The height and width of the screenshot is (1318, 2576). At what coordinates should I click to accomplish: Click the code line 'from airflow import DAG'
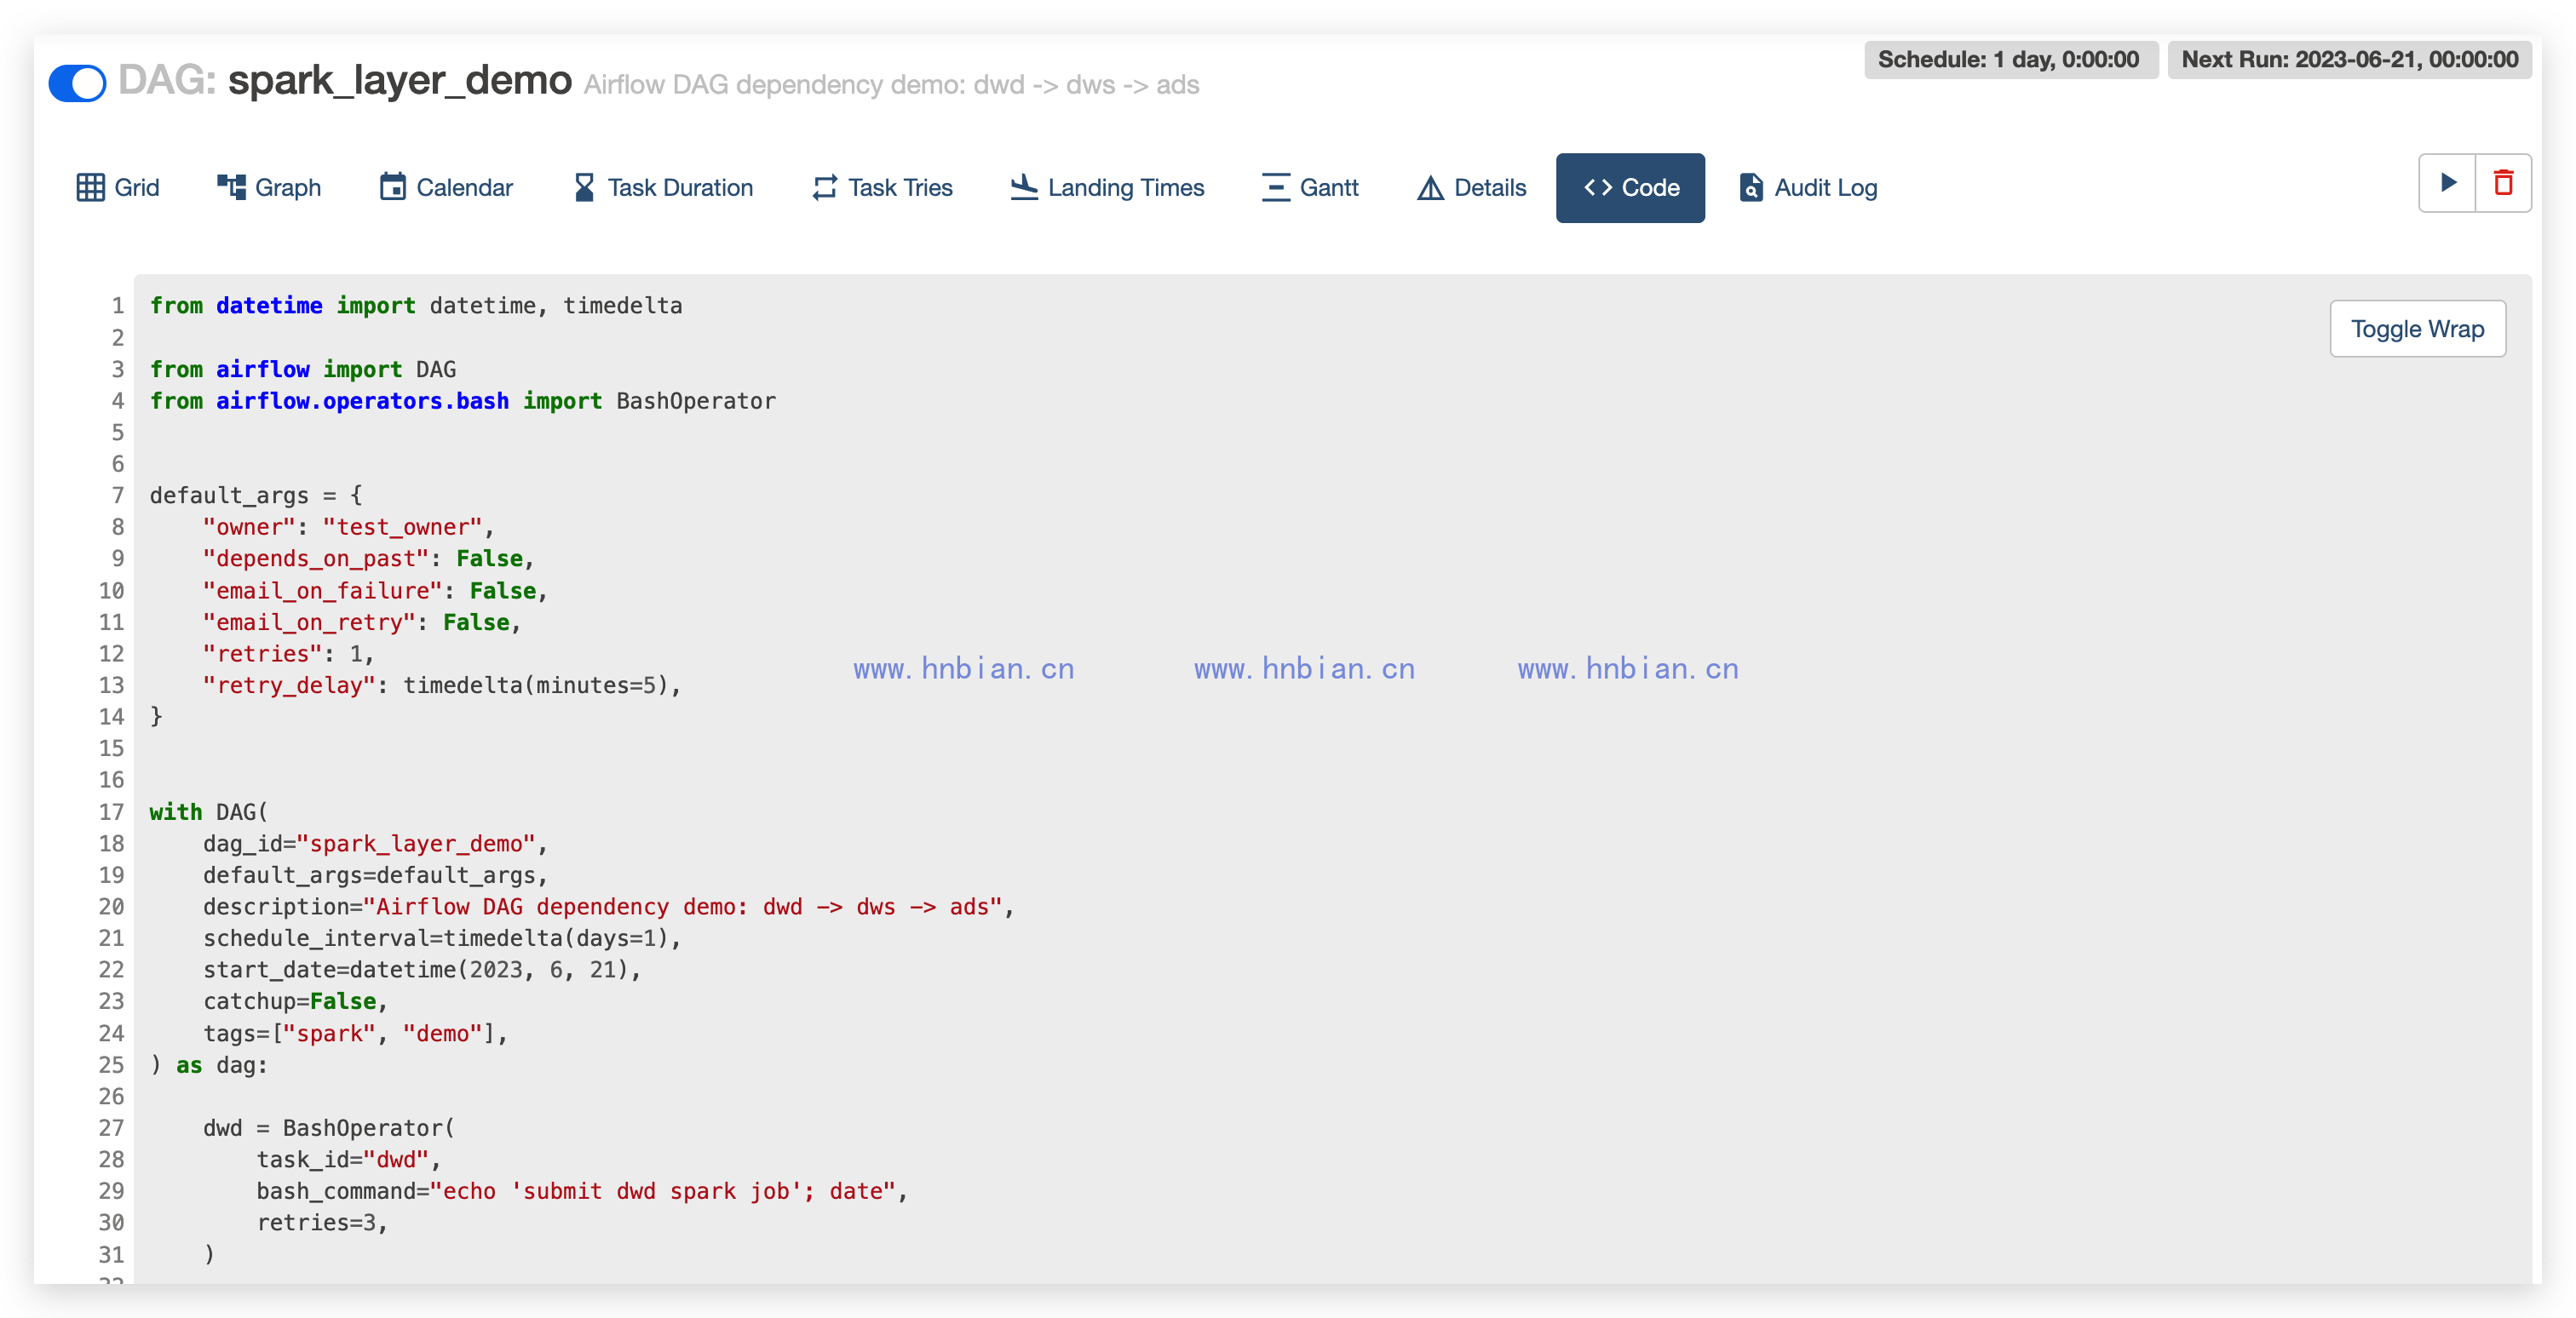[x=303, y=370]
